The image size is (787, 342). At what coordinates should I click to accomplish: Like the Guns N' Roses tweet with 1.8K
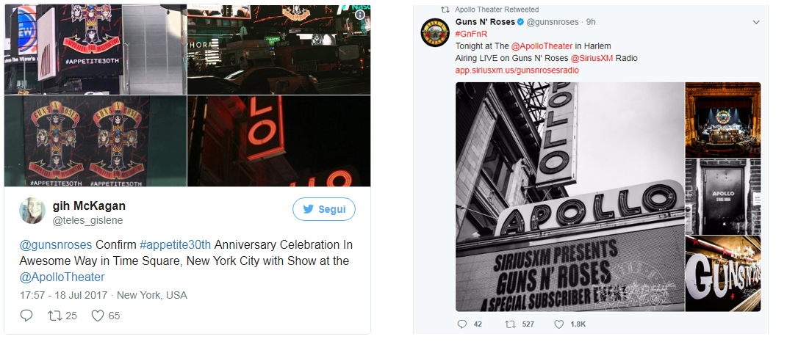point(558,324)
